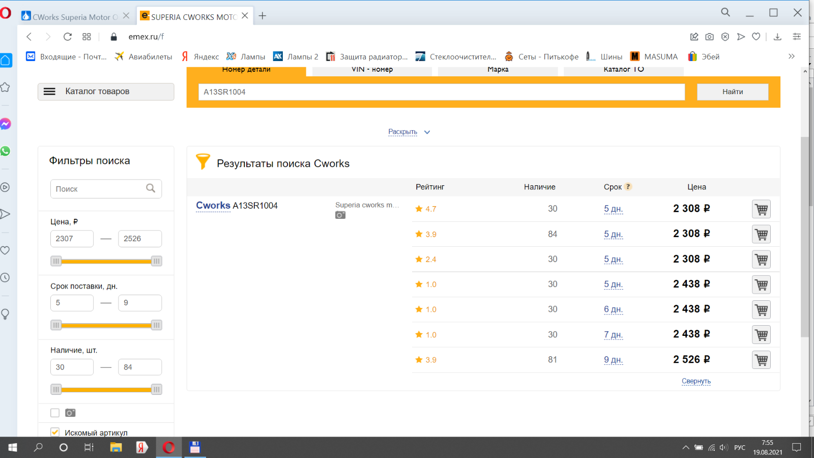Add to cart the 2.4 rated offer
814x458 pixels.
(x=761, y=260)
